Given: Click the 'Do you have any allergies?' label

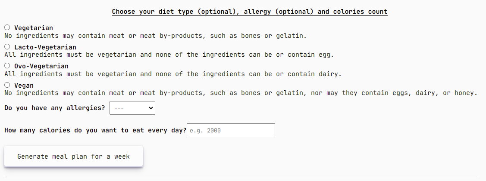Looking at the screenshot, I should point(55,108).
